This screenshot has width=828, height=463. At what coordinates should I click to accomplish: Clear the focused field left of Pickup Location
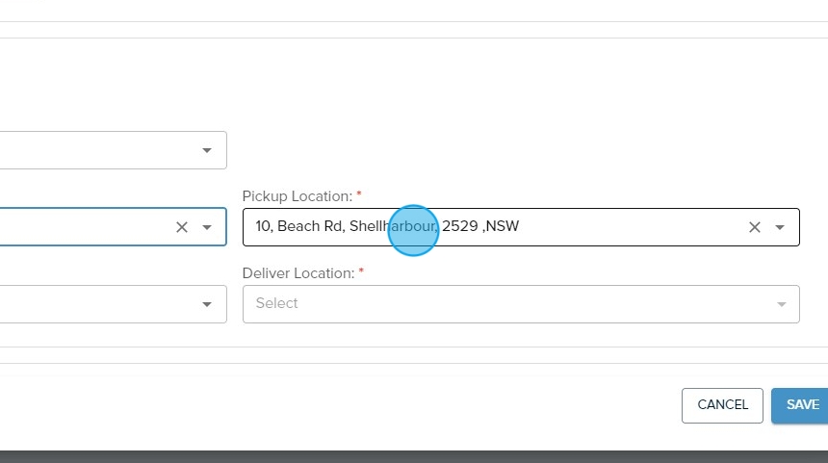tap(181, 227)
